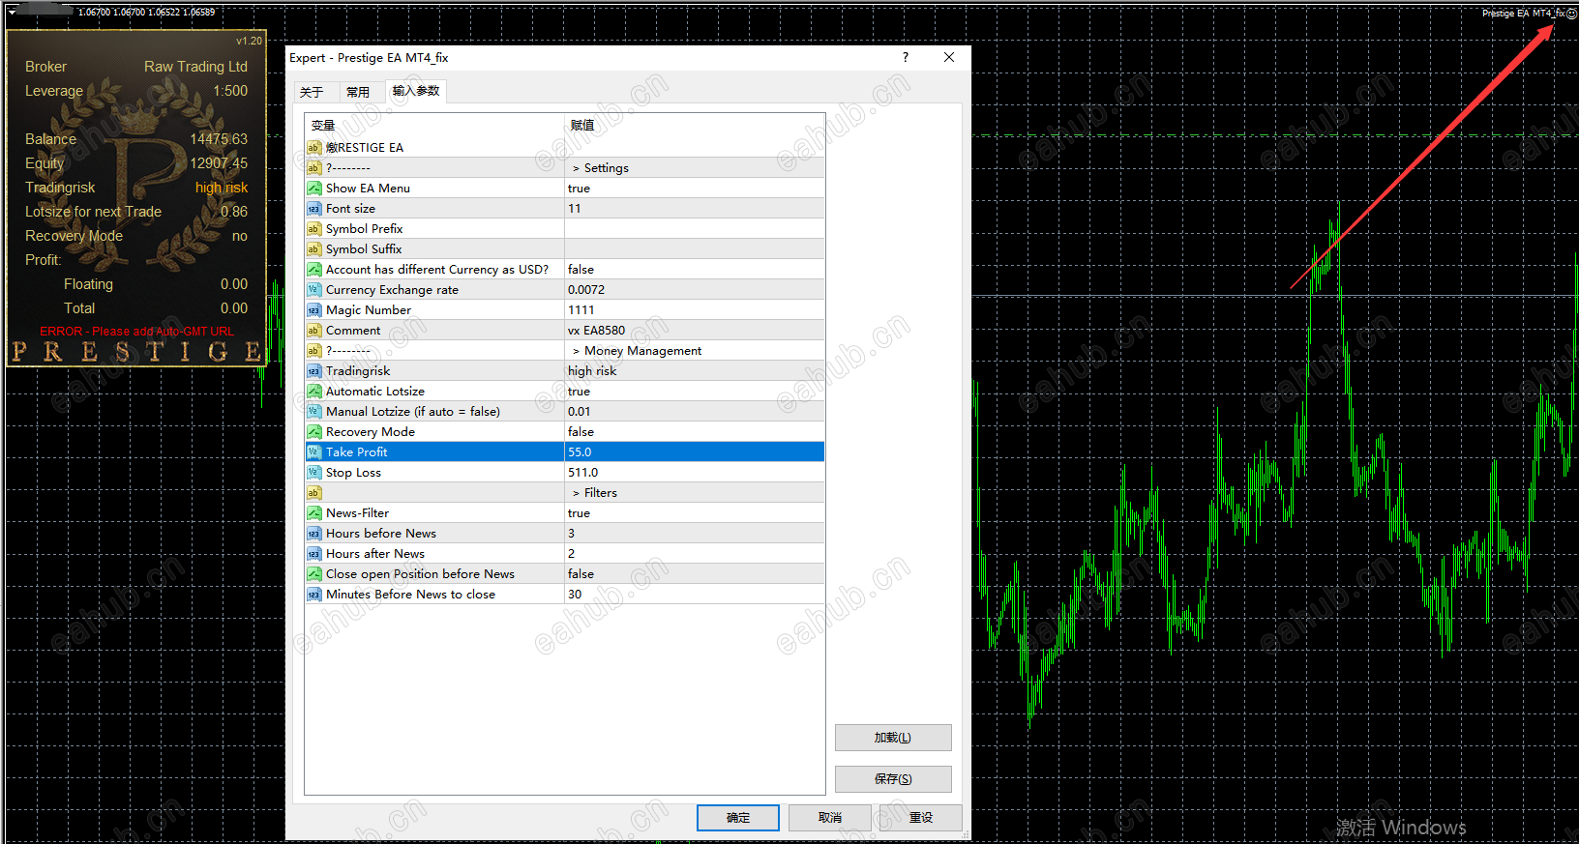The height and width of the screenshot is (844, 1579).
Task: Click the boolean icon beside Recovery Mode variable
Action: pos(313,432)
